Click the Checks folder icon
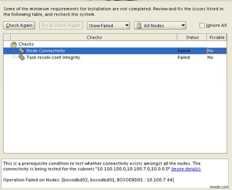 point(14,44)
